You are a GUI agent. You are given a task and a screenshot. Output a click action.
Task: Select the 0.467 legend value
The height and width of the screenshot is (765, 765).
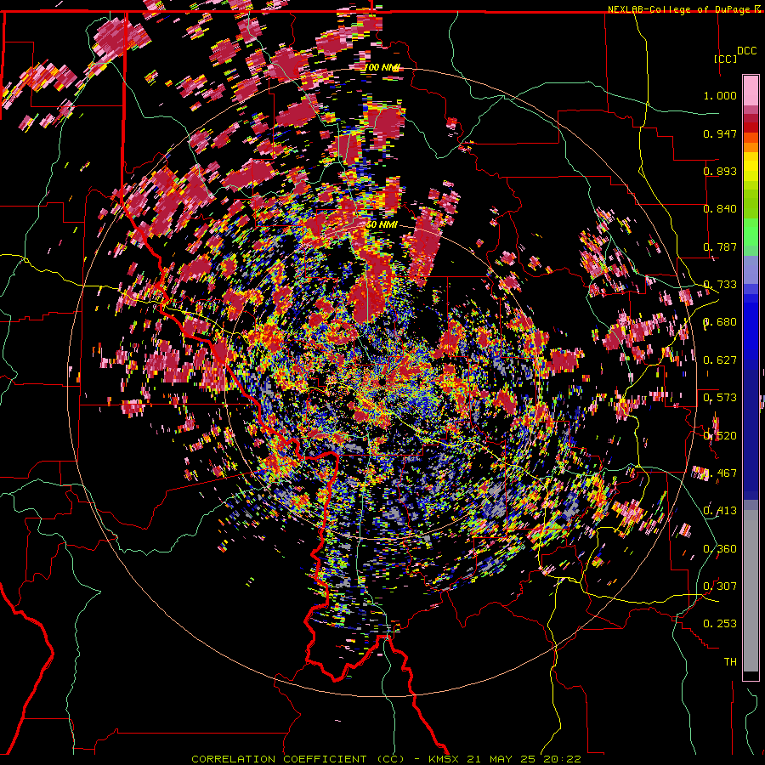point(720,473)
